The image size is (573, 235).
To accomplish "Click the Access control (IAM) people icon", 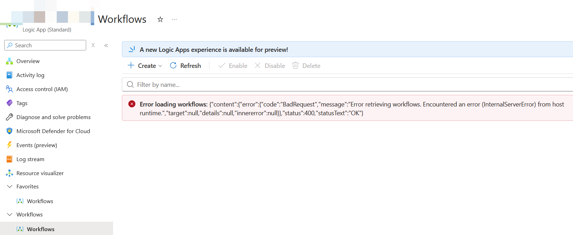I will coord(9,89).
